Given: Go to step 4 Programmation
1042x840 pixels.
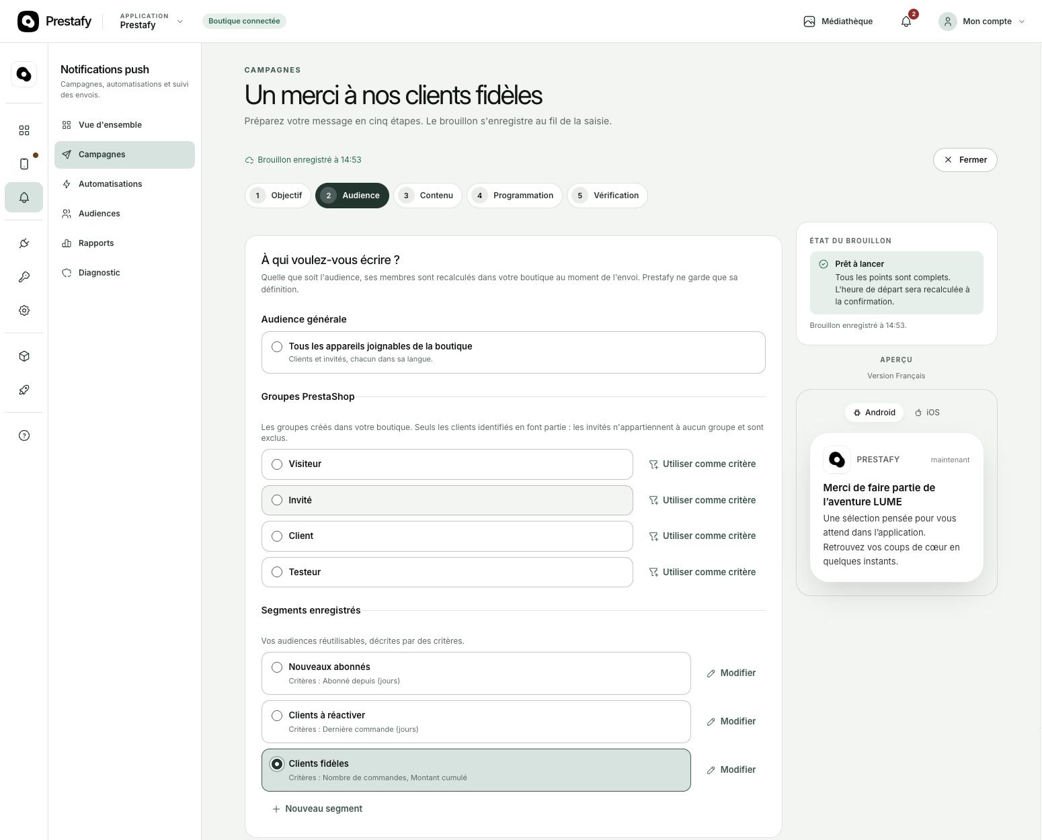Looking at the screenshot, I should (514, 196).
